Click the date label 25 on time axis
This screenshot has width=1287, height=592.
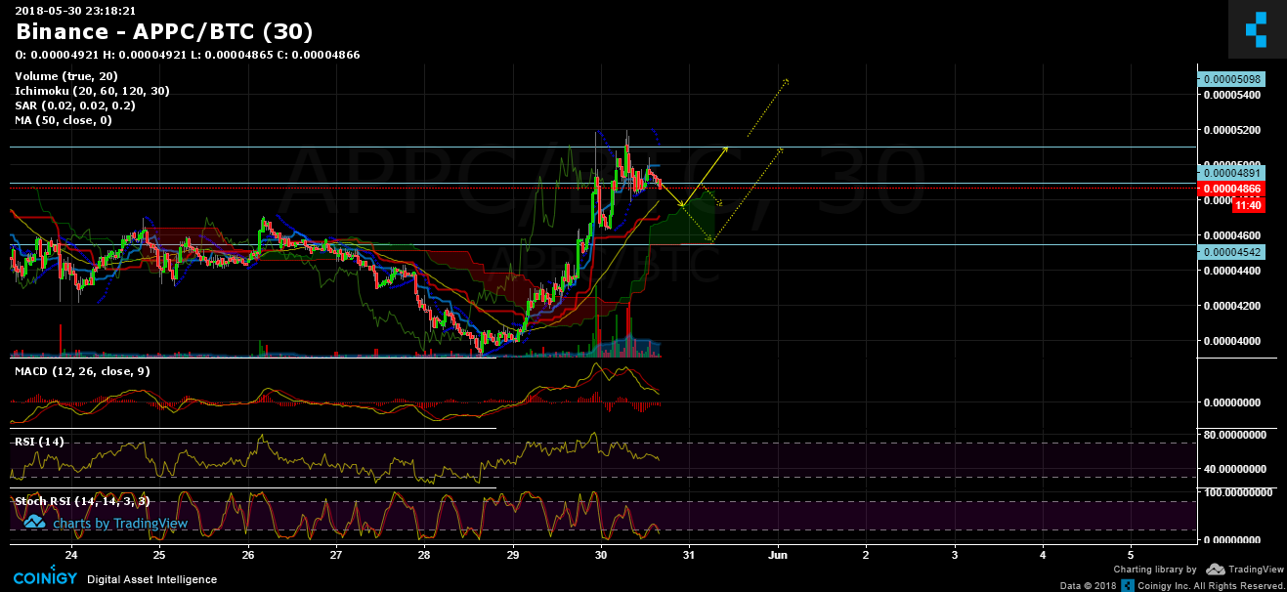158,554
